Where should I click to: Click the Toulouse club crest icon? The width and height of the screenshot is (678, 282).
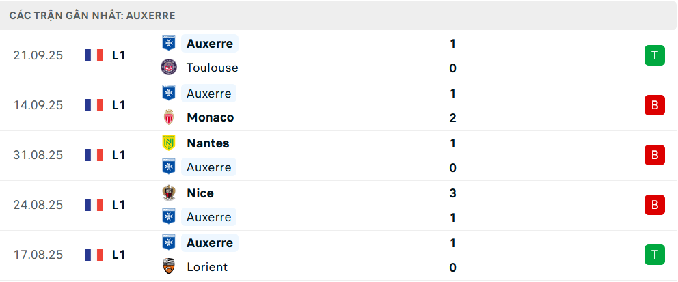click(167, 68)
